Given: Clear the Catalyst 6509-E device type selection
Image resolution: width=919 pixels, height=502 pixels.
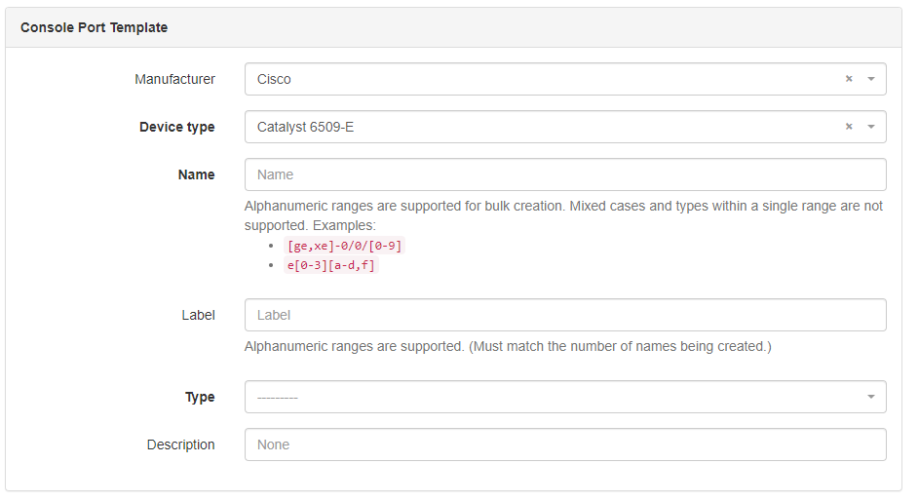Looking at the screenshot, I should [849, 127].
